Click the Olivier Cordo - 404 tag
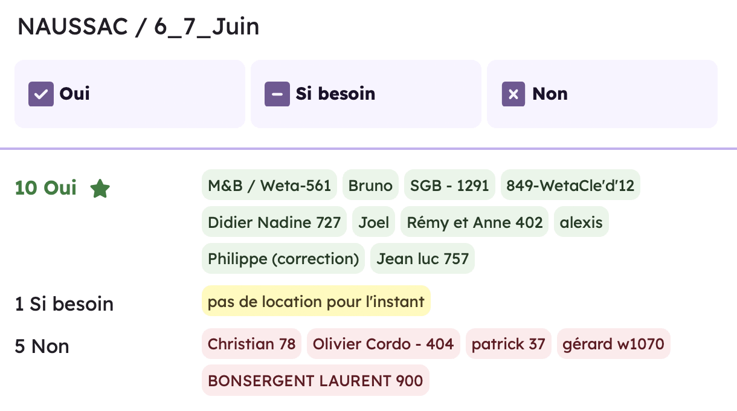Image resolution: width=737 pixels, height=411 pixels. (x=384, y=344)
